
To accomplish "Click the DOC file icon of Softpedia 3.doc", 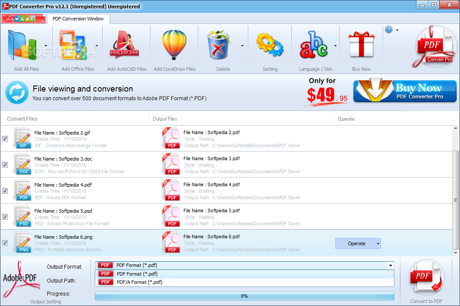I will [22, 164].
